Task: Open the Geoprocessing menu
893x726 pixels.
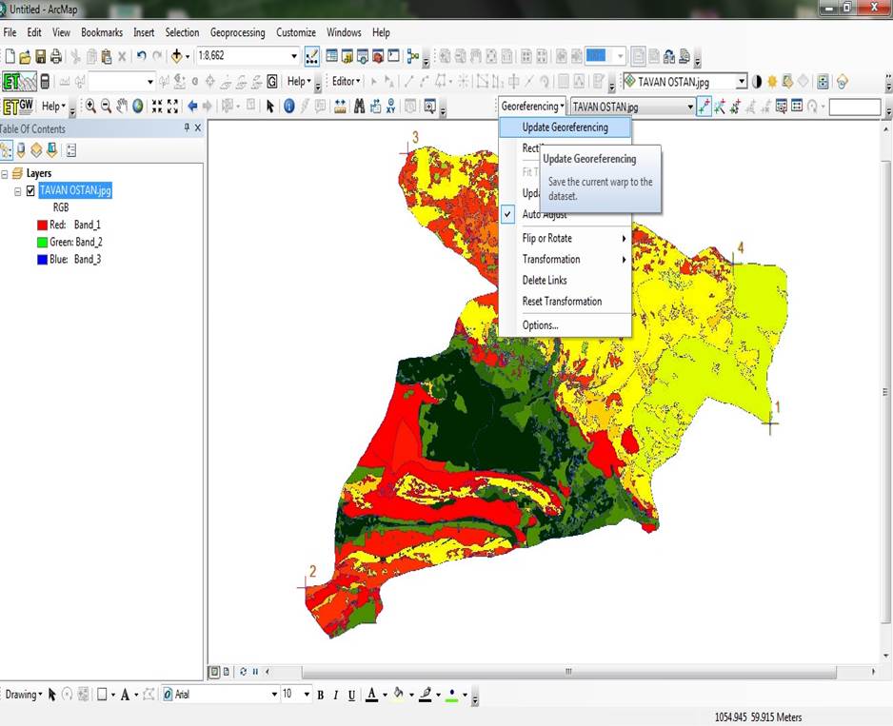Action: (x=237, y=32)
